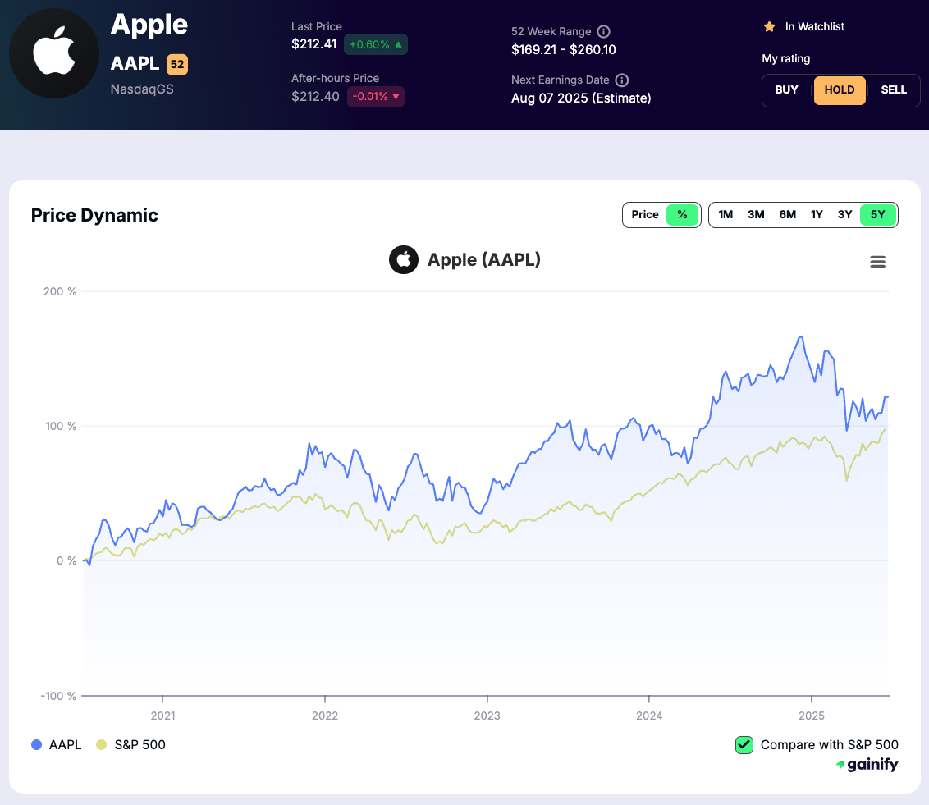Select the 1Y time range
The height and width of the screenshot is (805, 929).
pyautogui.click(x=817, y=214)
